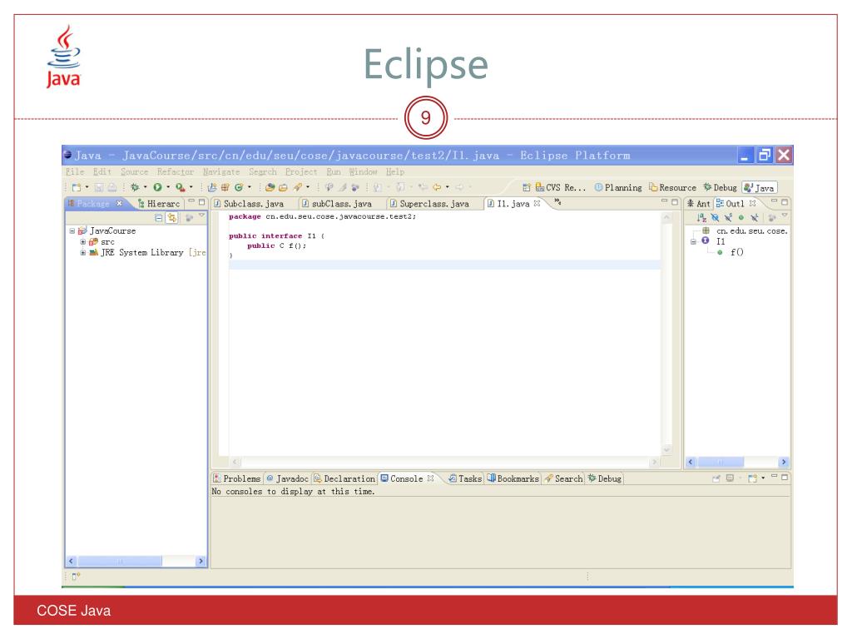Click Package Explorer horizontal scrollbar thumb

120,561
